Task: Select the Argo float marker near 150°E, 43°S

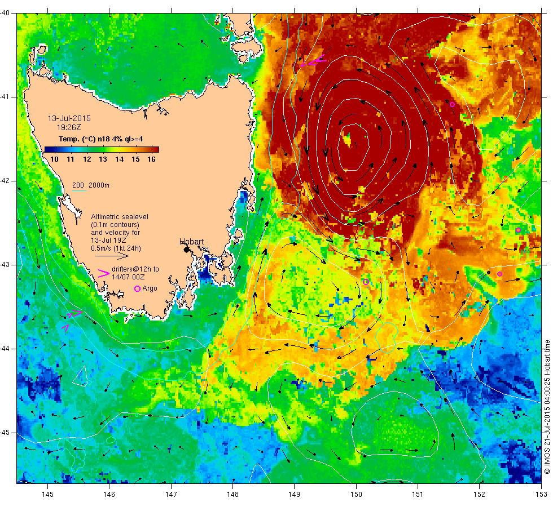Action: coord(366,282)
